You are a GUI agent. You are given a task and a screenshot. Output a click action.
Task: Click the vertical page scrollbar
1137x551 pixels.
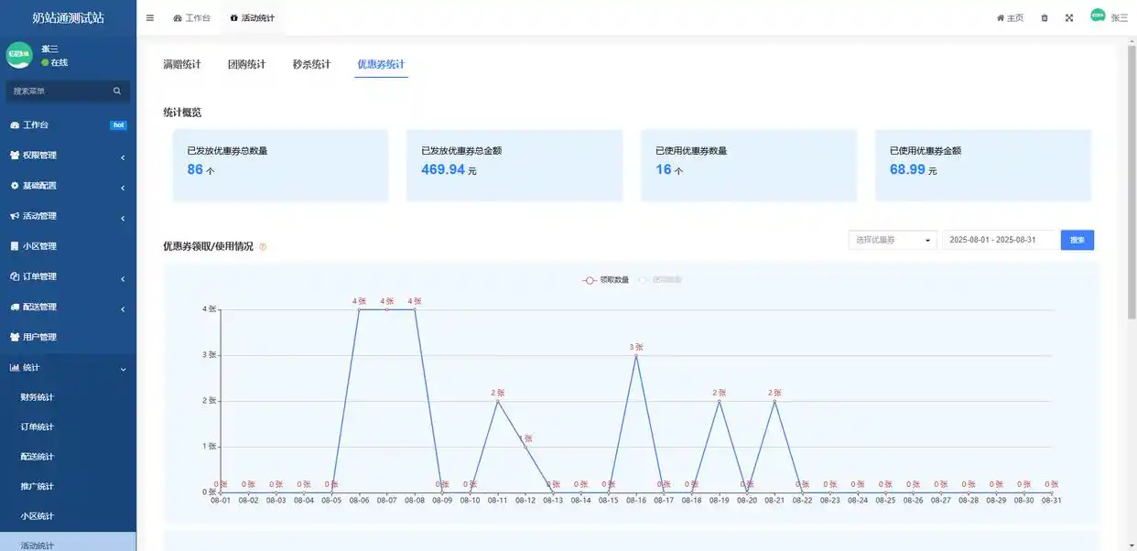coord(1132,183)
